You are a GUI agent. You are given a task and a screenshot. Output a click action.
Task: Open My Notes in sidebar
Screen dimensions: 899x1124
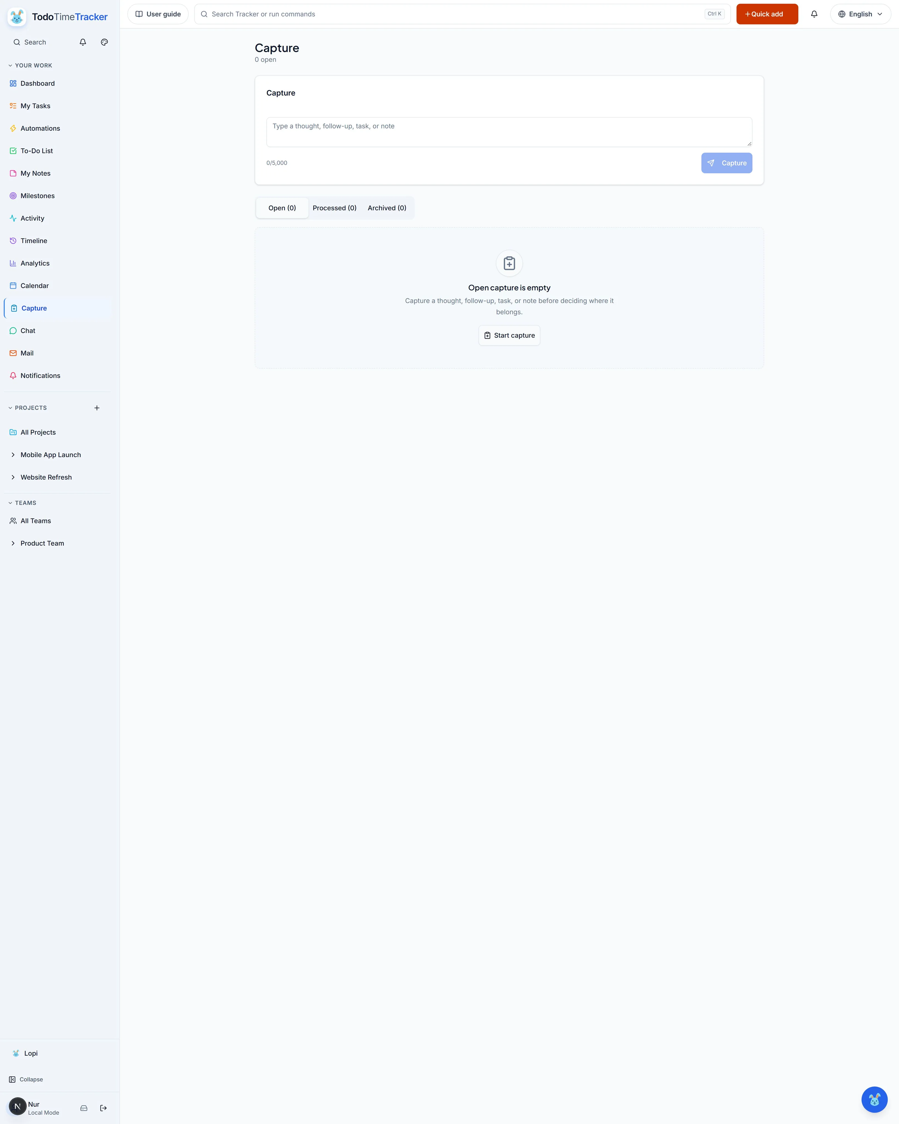(58, 173)
